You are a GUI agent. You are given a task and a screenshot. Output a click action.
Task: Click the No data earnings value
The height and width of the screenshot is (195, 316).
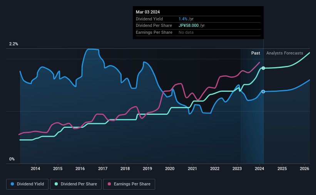click(x=186, y=32)
